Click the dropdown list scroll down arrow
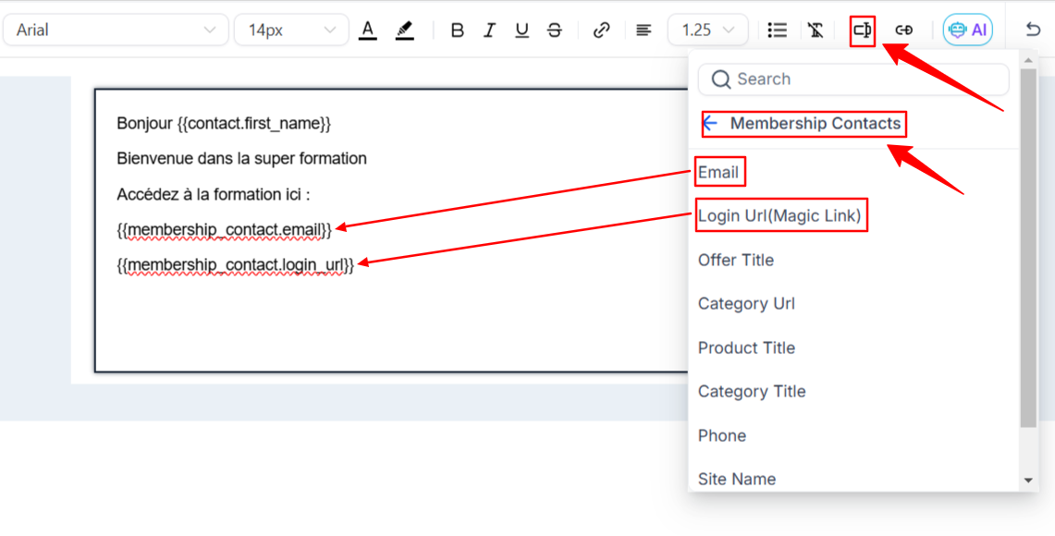 coord(1028,481)
